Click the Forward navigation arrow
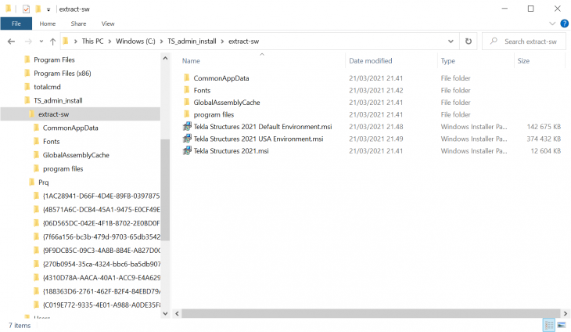The width and height of the screenshot is (571, 332). point(28,41)
